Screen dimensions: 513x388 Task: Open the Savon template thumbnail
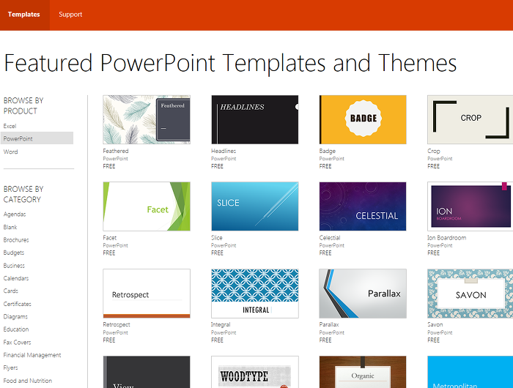[x=470, y=294]
